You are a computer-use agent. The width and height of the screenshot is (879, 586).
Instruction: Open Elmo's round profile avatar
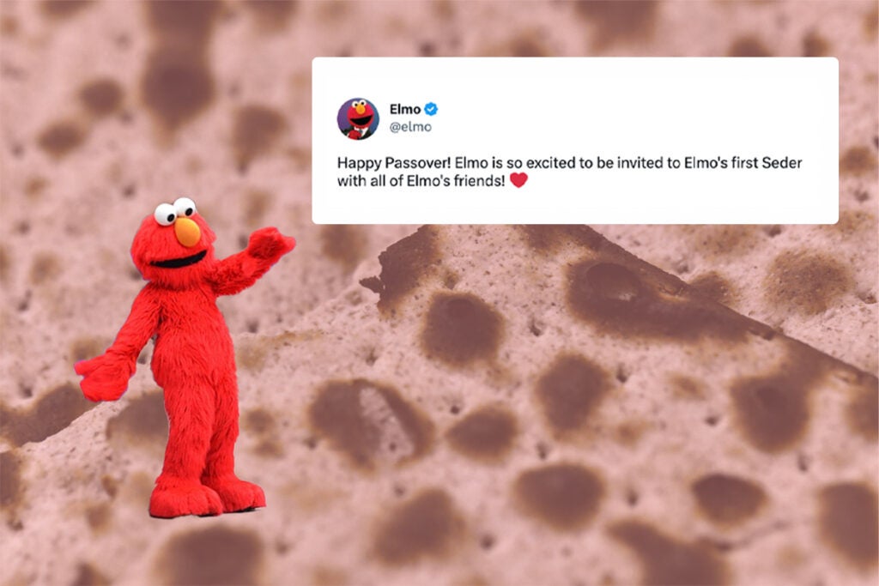(358, 118)
